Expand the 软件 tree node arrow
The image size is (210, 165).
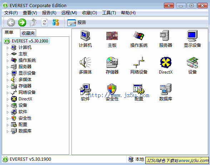click(7, 112)
